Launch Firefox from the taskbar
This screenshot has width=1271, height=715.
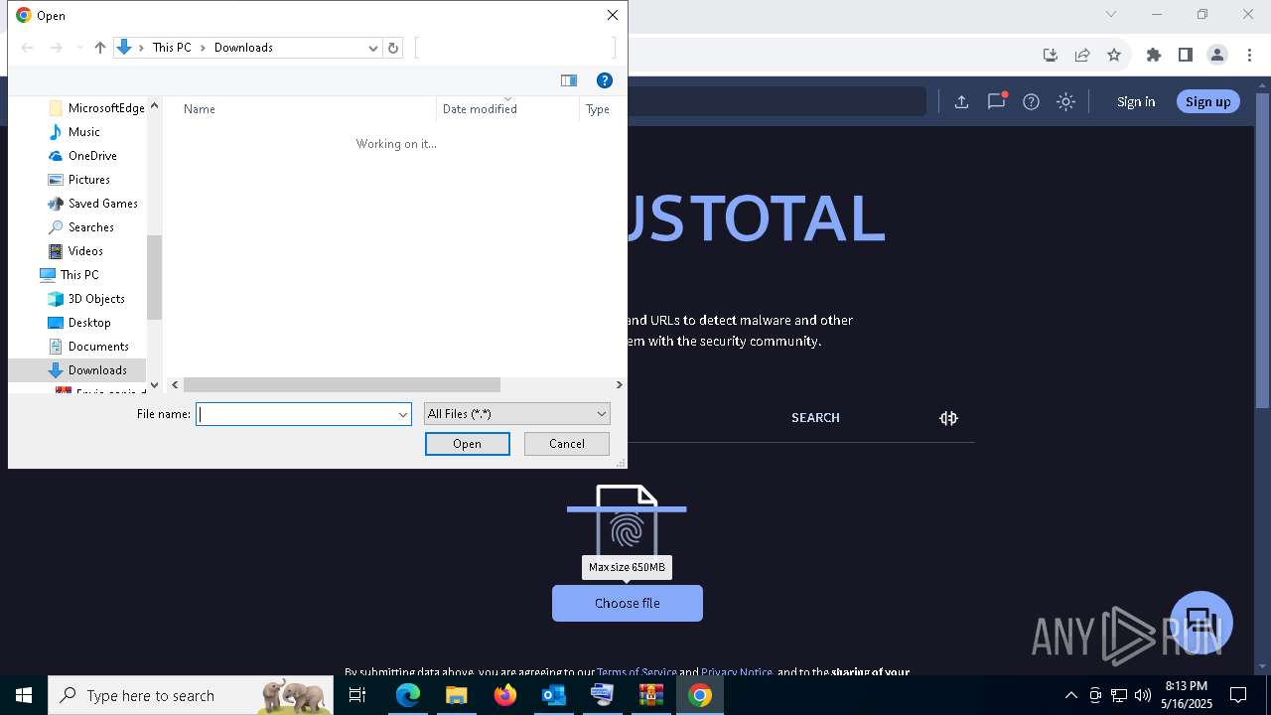click(x=504, y=695)
